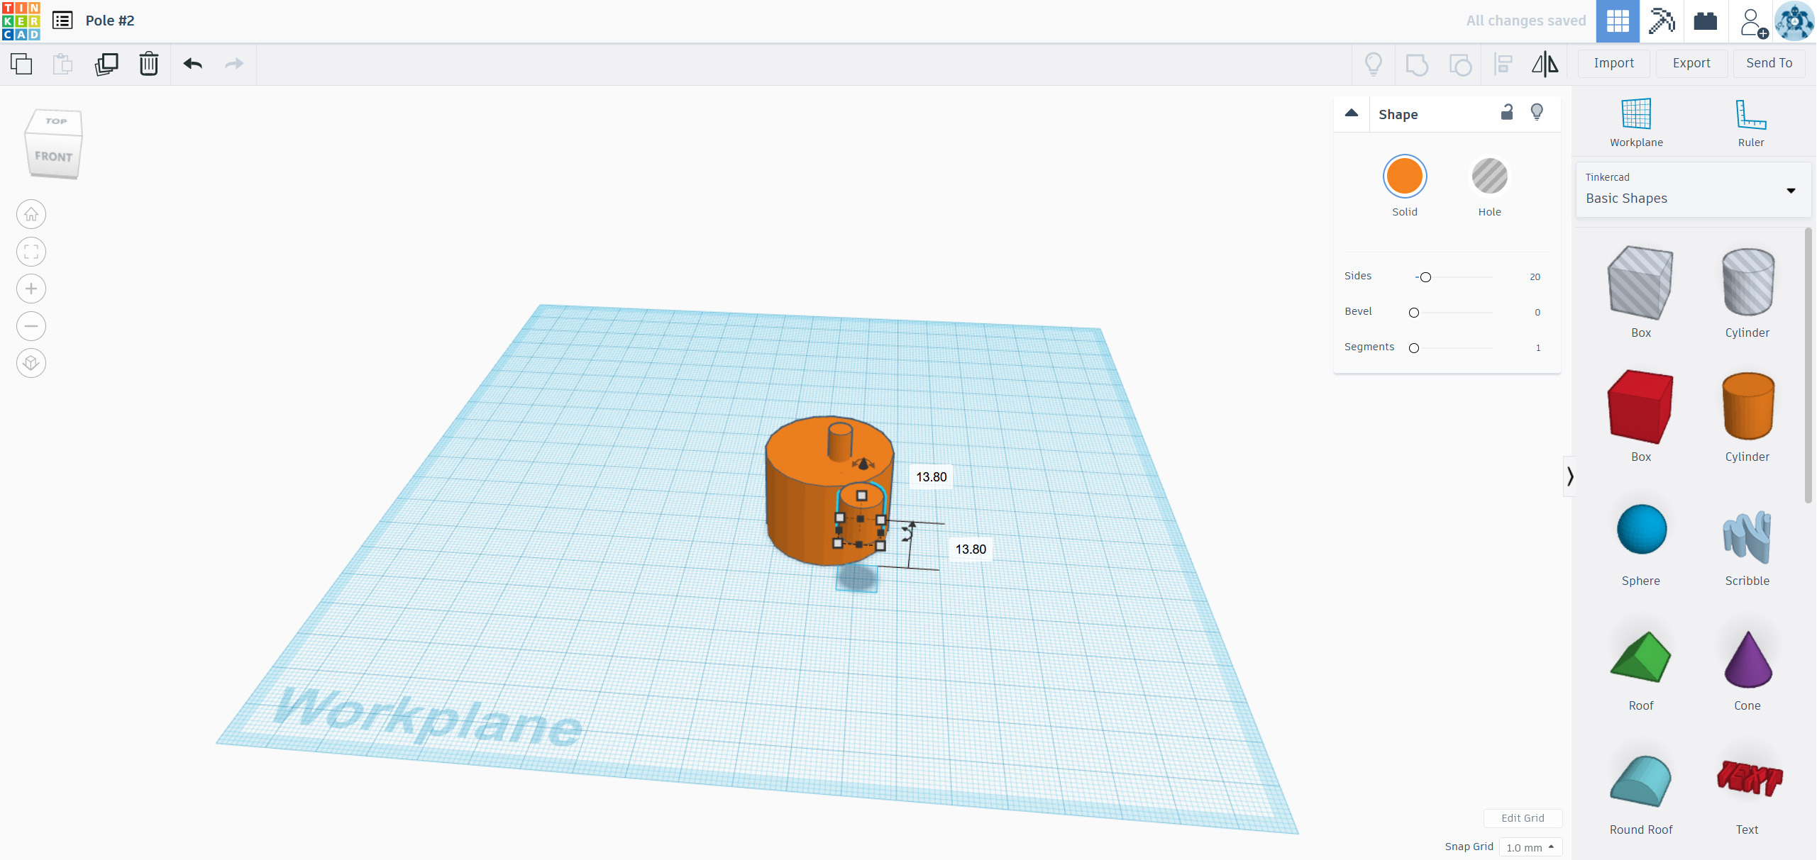The width and height of the screenshot is (1817, 860).
Task: Click the Edit Grid button
Action: pos(1523,818)
